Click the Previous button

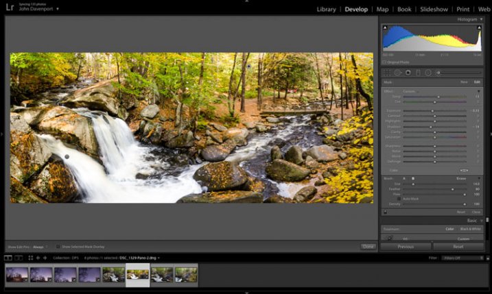pos(405,246)
